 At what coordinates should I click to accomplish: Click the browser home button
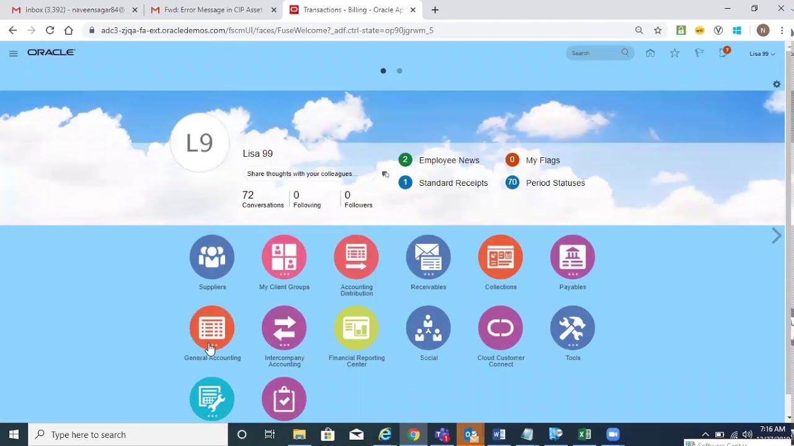tap(69, 30)
